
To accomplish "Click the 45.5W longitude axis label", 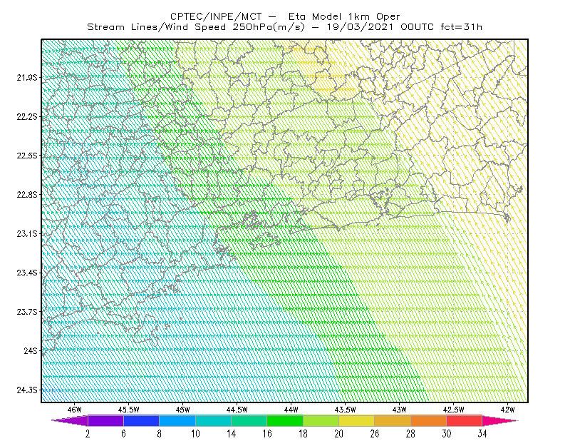I will coord(129,410).
